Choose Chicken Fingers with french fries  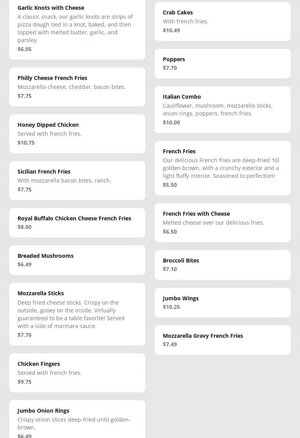pos(77,372)
